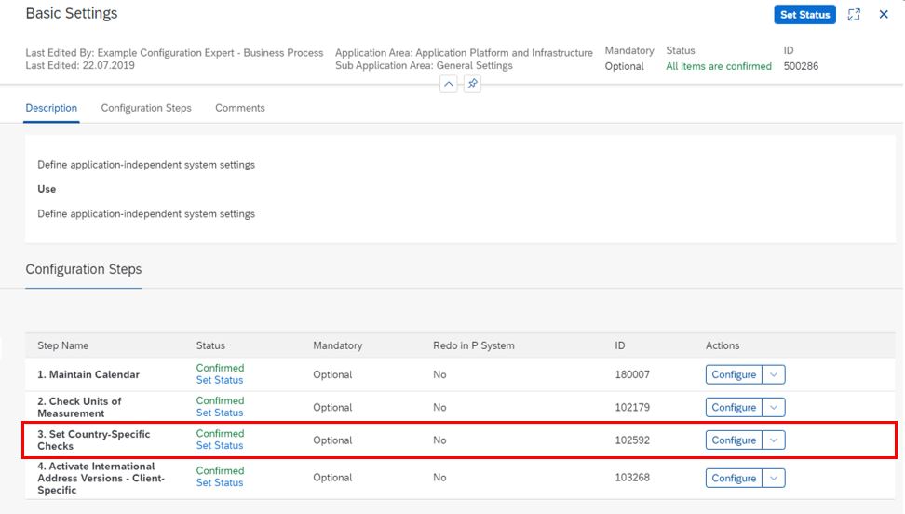Configure the Maintain Calendar step

(x=734, y=374)
